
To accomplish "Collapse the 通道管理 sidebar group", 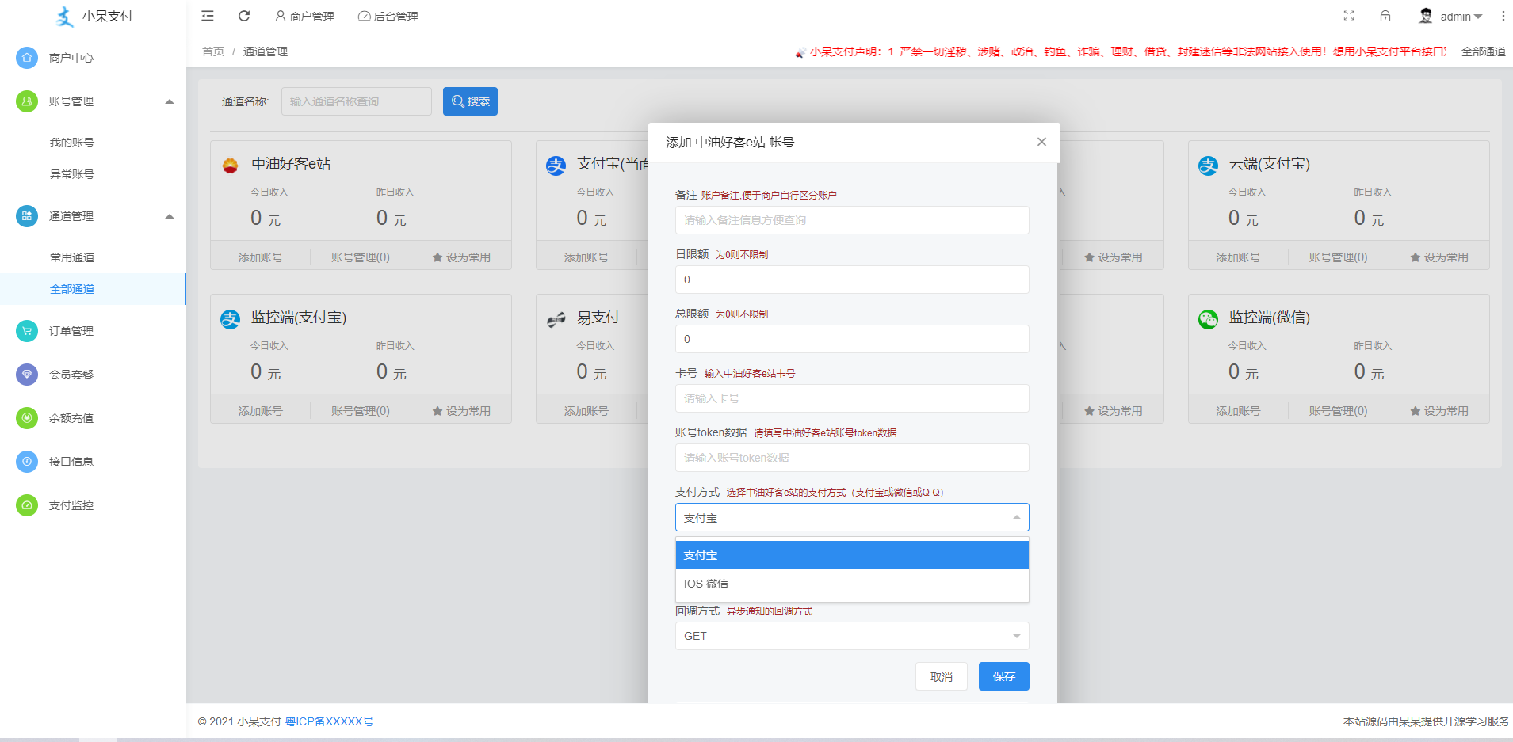I will (x=169, y=215).
